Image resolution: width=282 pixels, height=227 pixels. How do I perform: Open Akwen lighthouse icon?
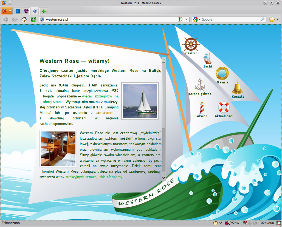pos(202,108)
